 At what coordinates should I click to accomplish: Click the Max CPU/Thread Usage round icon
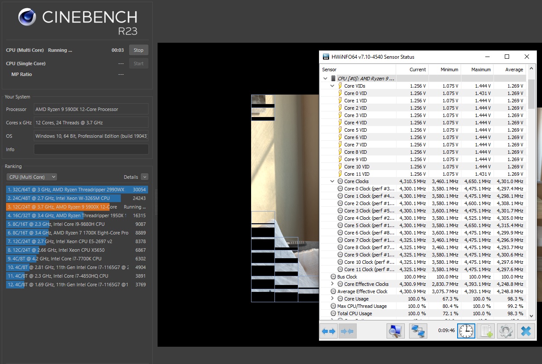click(333, 306)
